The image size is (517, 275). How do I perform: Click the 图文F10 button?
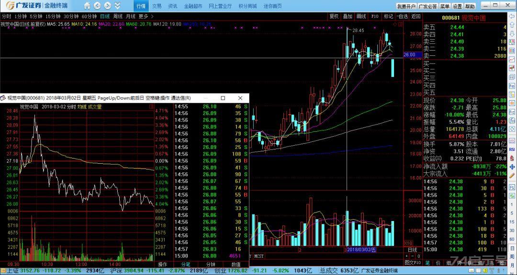click(x=413, y=263)
